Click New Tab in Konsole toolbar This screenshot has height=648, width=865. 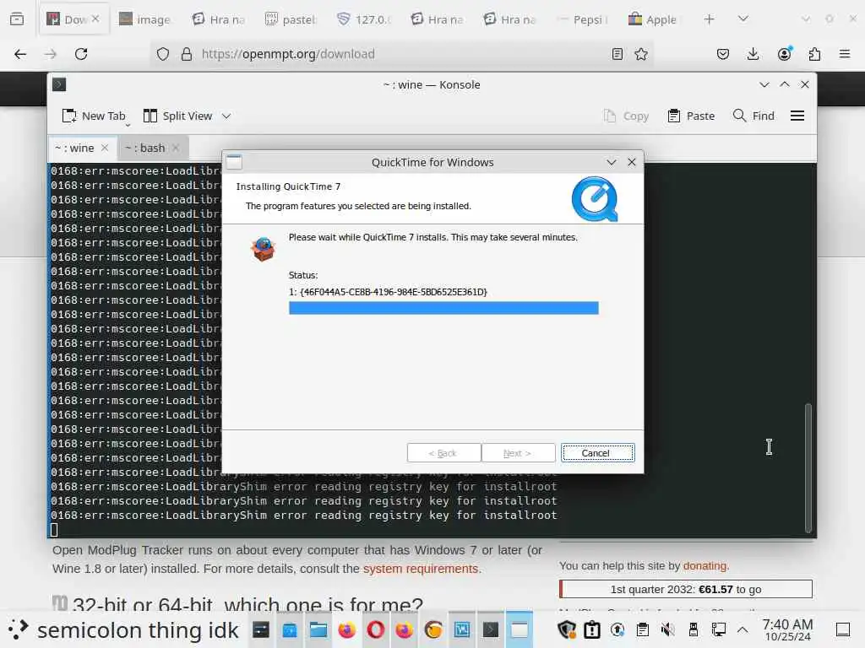tap(94, 116)
